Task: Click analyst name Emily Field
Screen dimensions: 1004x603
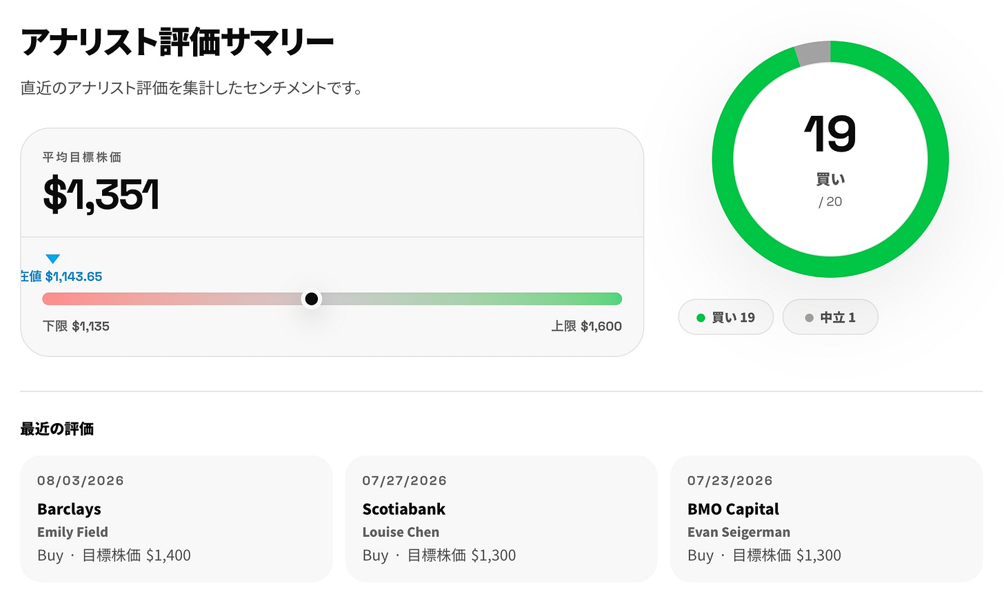Action: click(72, 532)
